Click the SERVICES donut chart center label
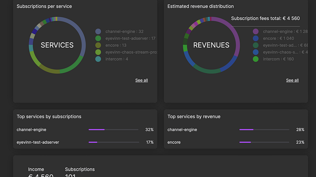 coord(57,45)
